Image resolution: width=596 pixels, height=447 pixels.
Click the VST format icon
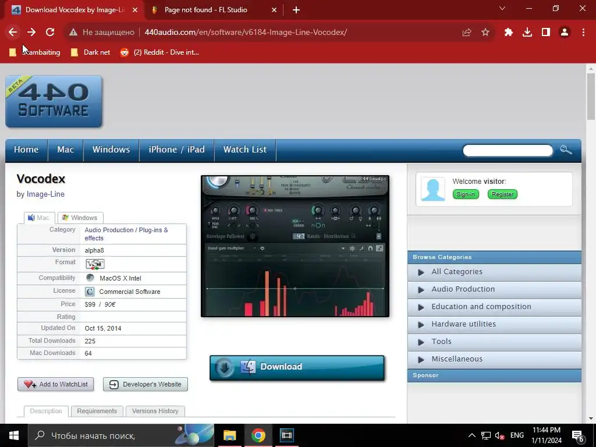(95, 264)
